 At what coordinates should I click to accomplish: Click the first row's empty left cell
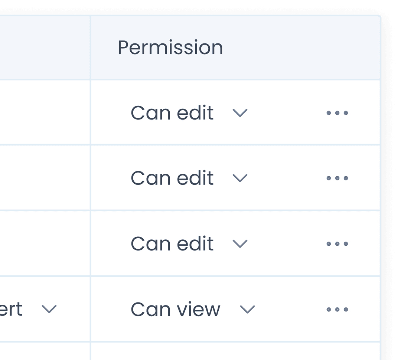pyautogui.click(x=45, y=113)
